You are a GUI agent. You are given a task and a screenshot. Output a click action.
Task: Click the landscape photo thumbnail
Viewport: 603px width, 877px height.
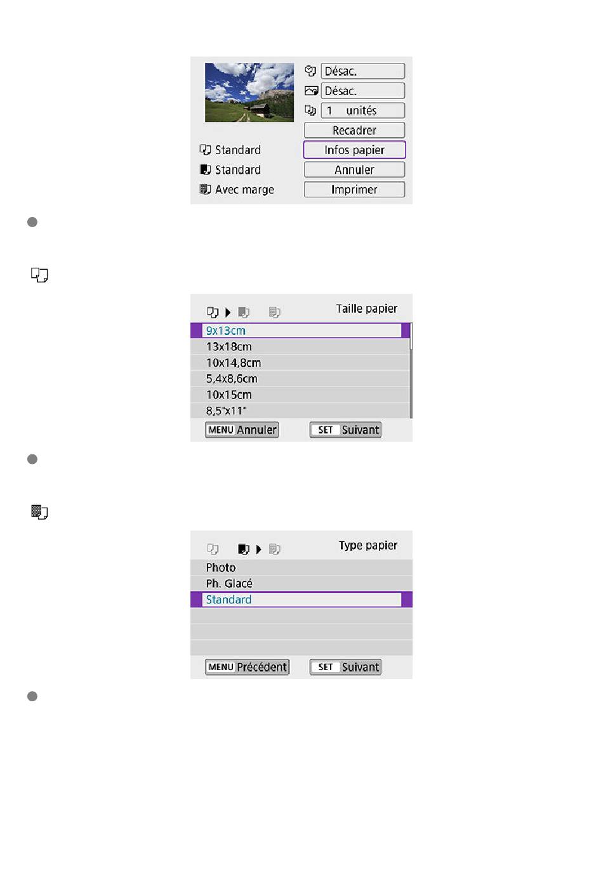[x=249, y=92]
